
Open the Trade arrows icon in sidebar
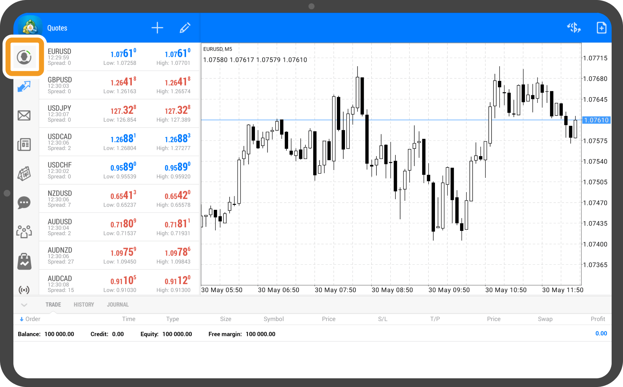pos(24,87)
